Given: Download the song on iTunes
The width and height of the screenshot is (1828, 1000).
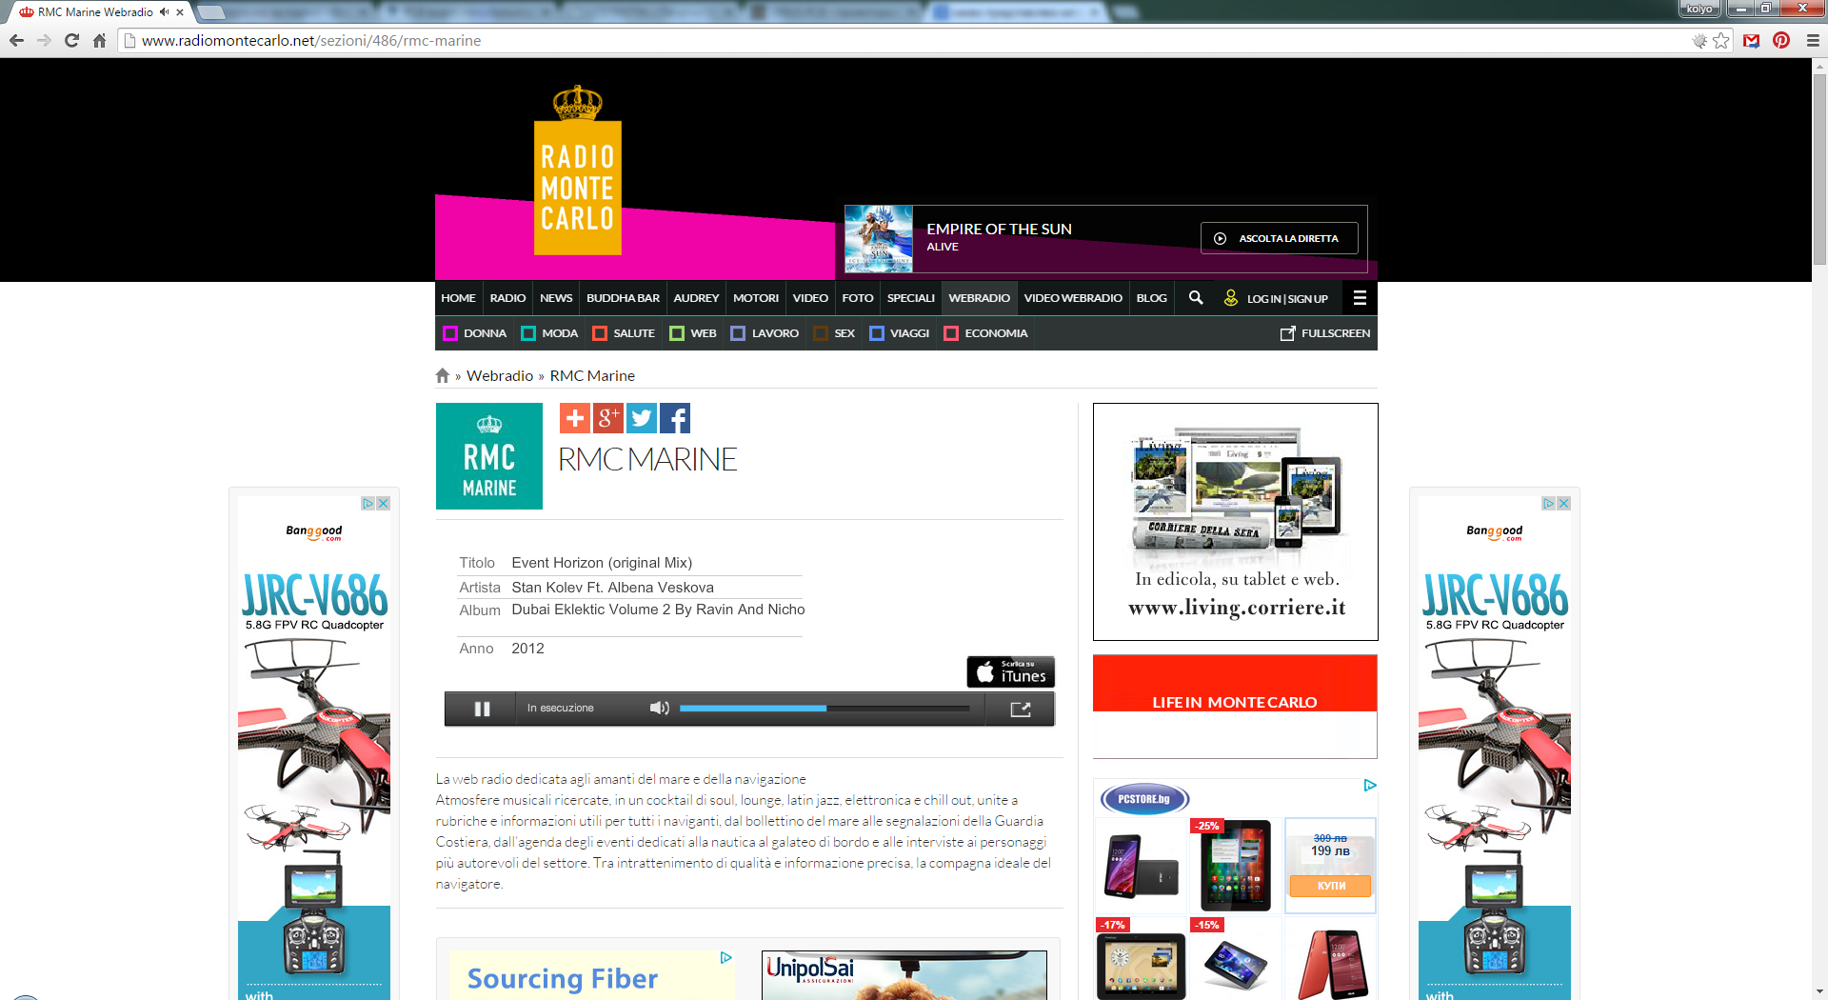Looking at the screenshot, I should pos(1011,671).
